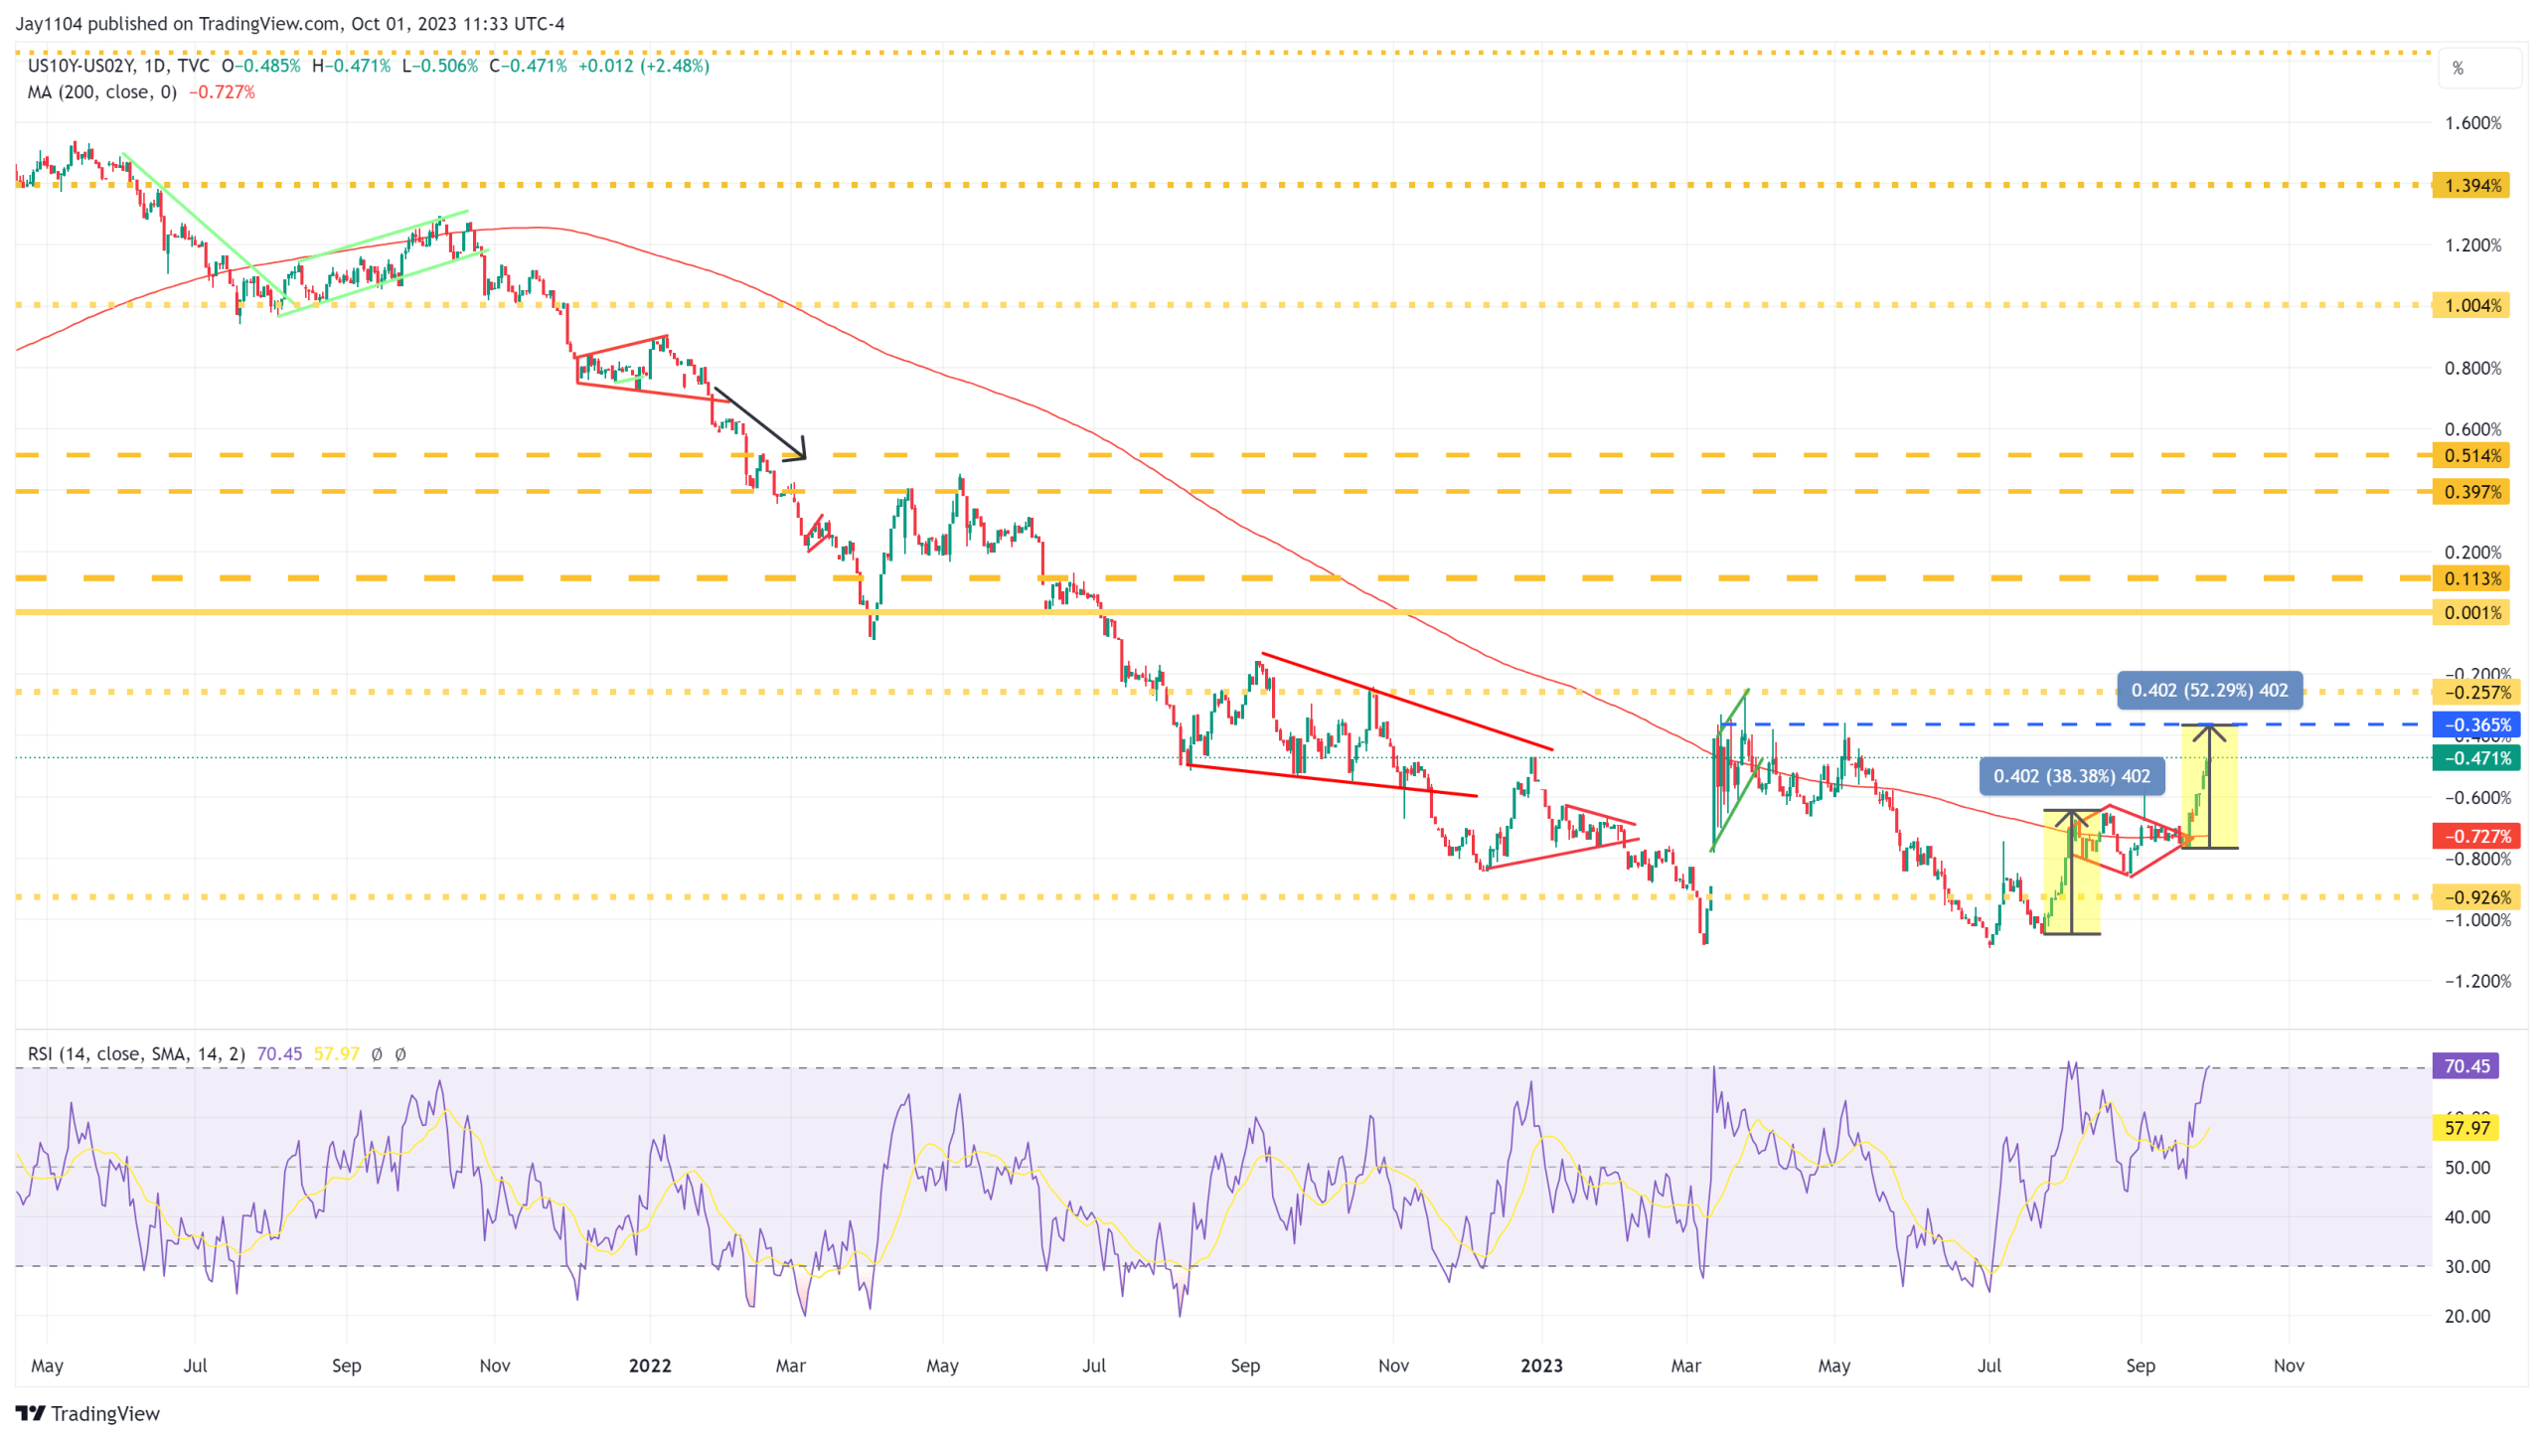This screenshot has width=2544, height=1441.
Task: Click the blue -0.365% price label
Action: tap(2474, 724)
